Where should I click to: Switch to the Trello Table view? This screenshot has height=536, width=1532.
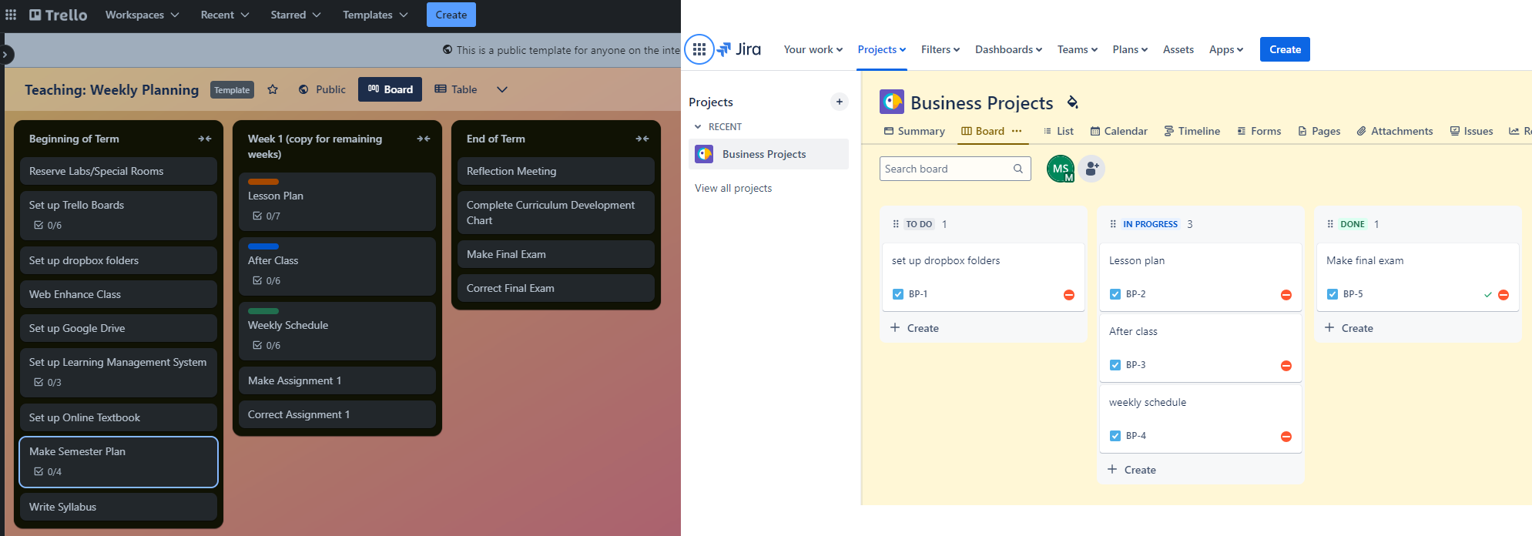point(456,89)
